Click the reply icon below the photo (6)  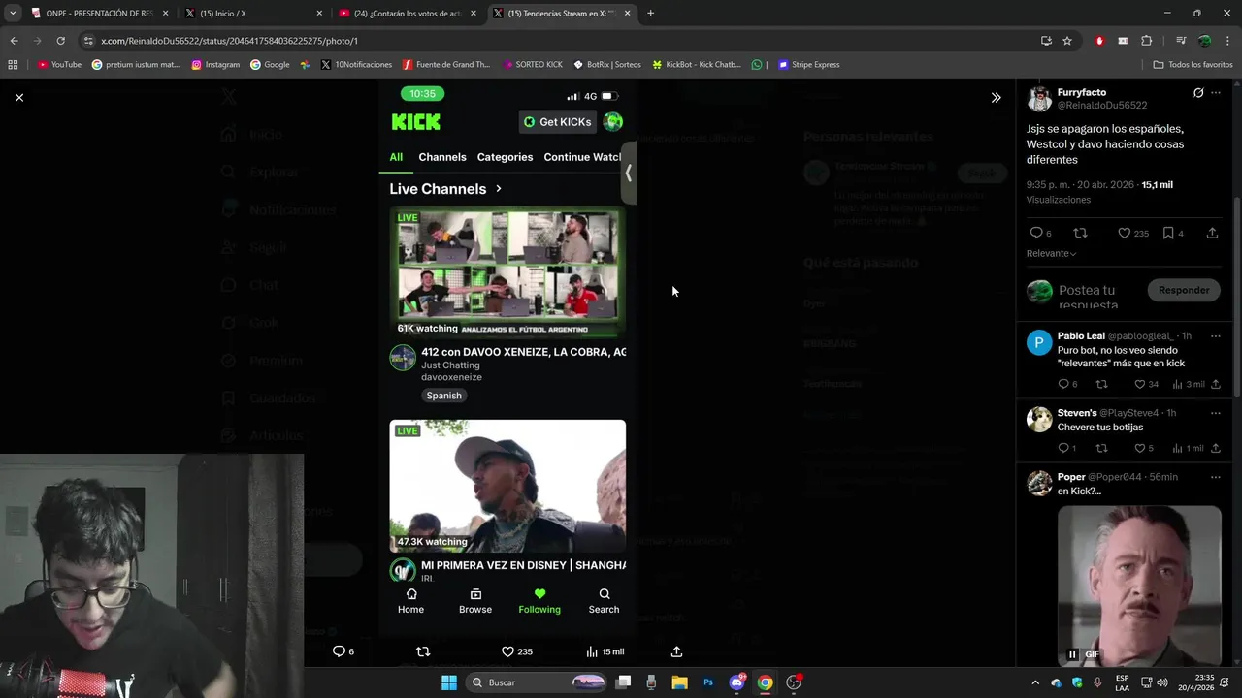343,651
